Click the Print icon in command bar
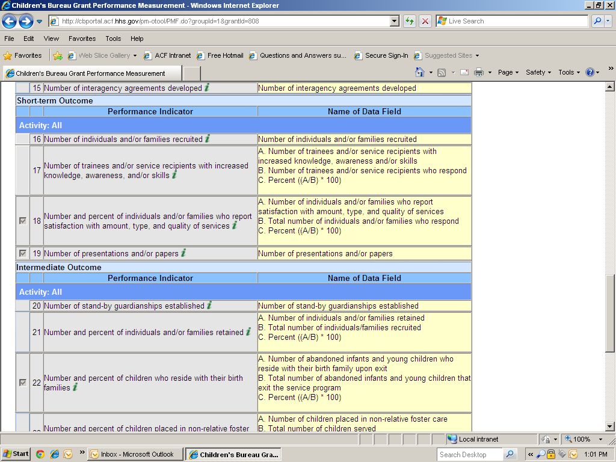Viewport: 616px width, 462px height. 479,72
